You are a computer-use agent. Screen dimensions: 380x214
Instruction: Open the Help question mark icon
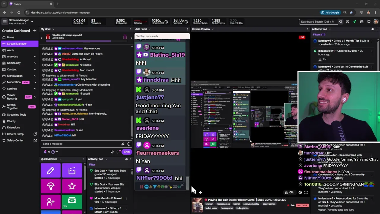tap(347, 22)
